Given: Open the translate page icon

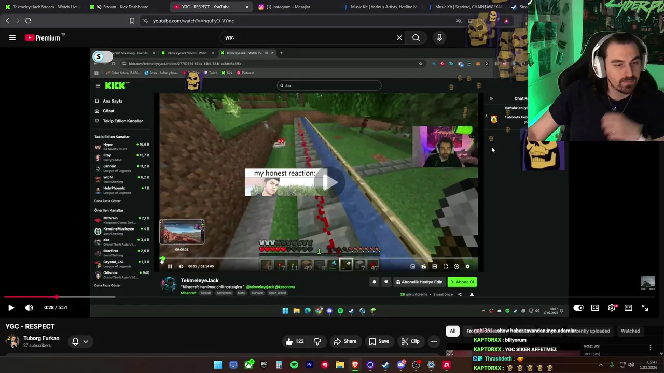Looking at the screenshot, I should pos(459,21).
